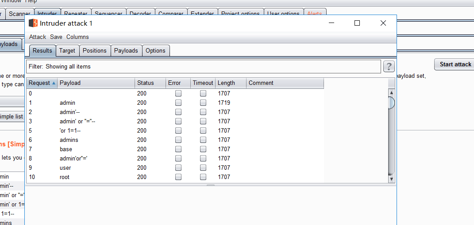This screenshot has width=474, height=225.
Task: Click the Burp icon in Intruder attack title
Action: (x=33, y=23)
